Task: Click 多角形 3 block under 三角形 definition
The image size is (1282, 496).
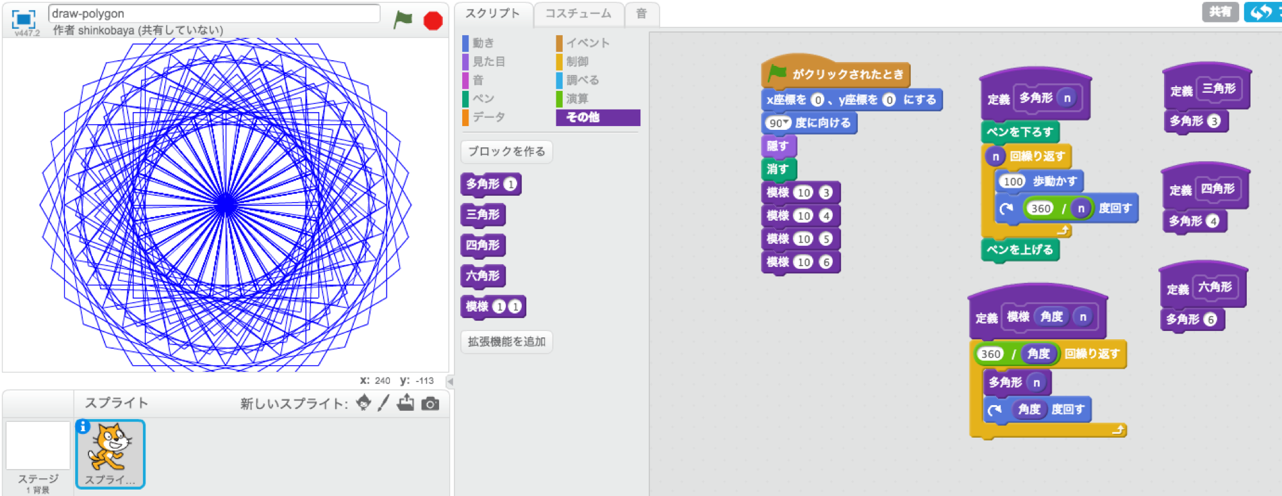Action: coord(1195,122)
